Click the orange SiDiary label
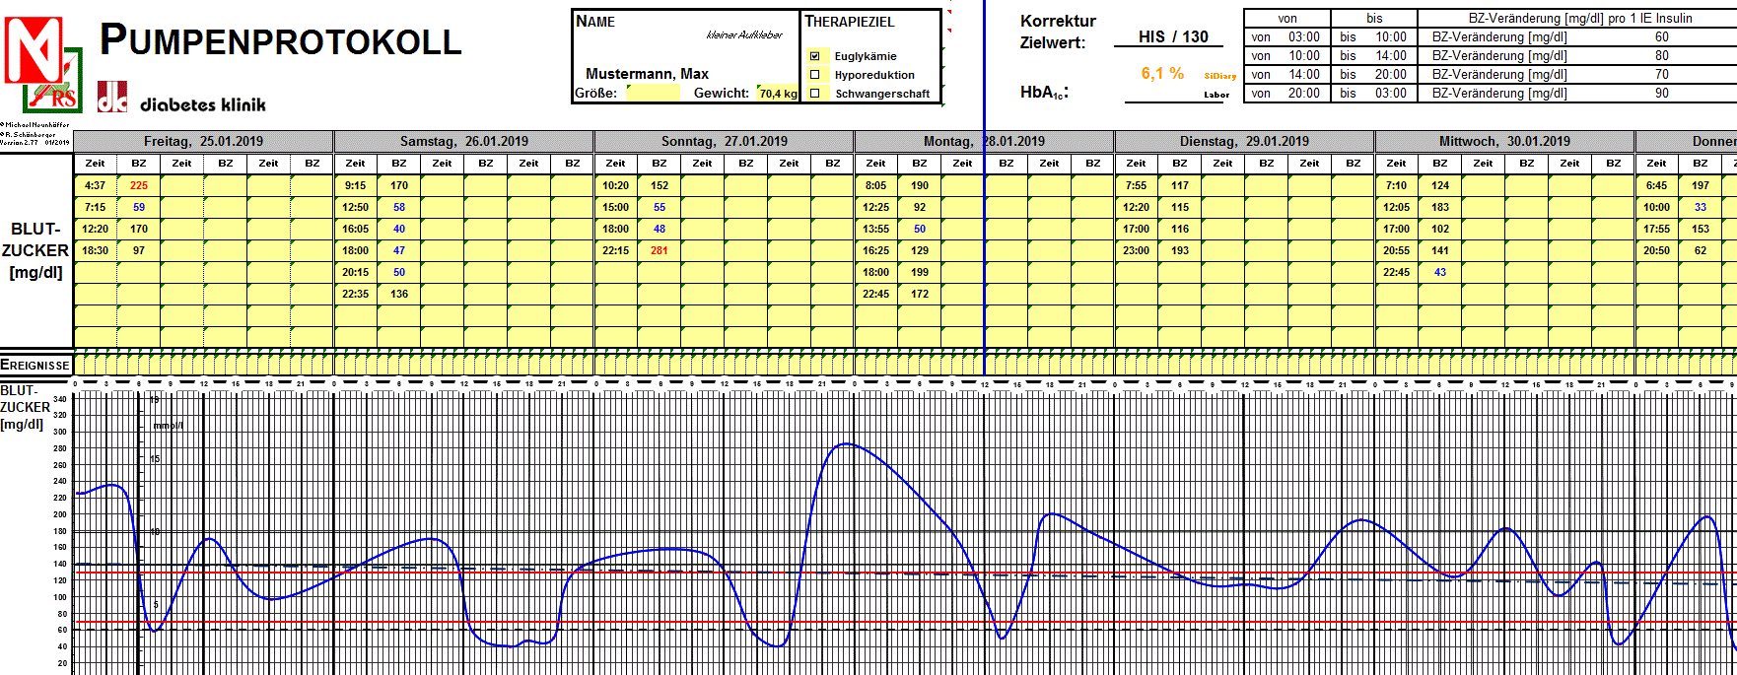The image size is (1737, 675). [1219, 76]
